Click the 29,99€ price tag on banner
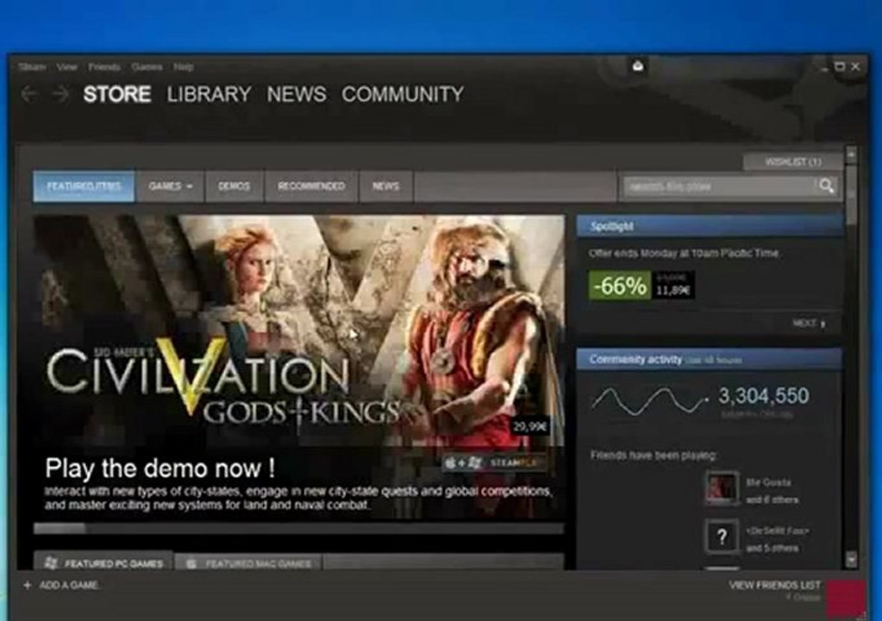882x621 pixels. click(529, 427)
